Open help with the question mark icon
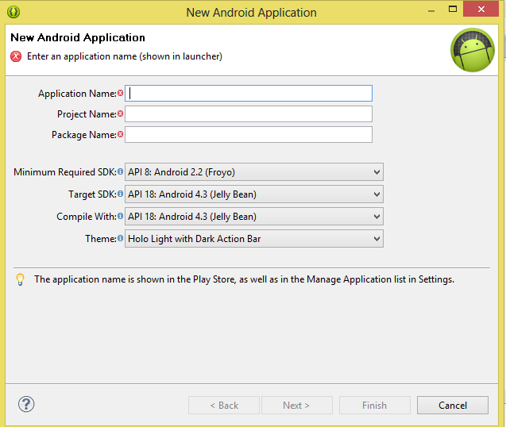The height and width of the screenshot is (427, 506). click(x=26, y=404)
